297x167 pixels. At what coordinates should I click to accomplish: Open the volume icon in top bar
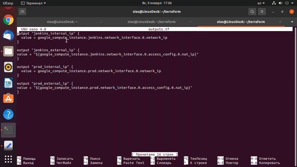tap(280, 3)
